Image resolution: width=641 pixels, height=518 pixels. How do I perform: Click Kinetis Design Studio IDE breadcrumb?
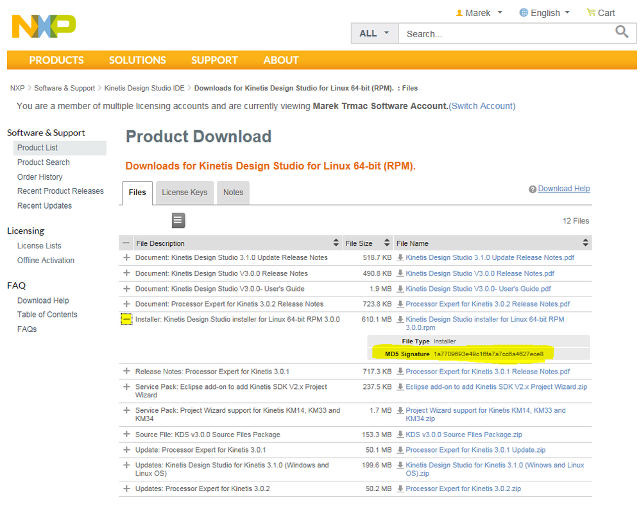pos(144,89)
